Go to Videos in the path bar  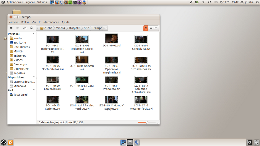[61, 28]
